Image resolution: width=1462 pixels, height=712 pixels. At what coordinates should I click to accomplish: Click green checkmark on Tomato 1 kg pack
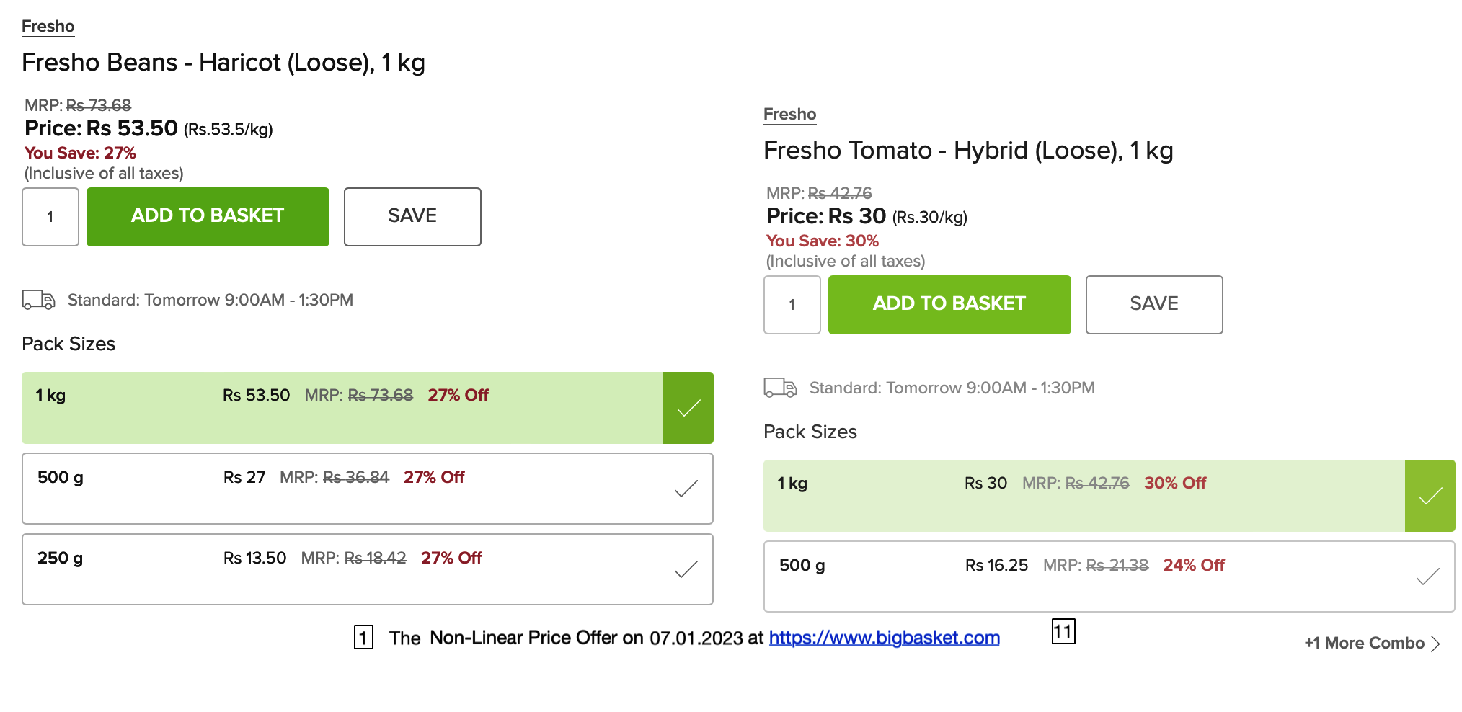coord(1430,496)
